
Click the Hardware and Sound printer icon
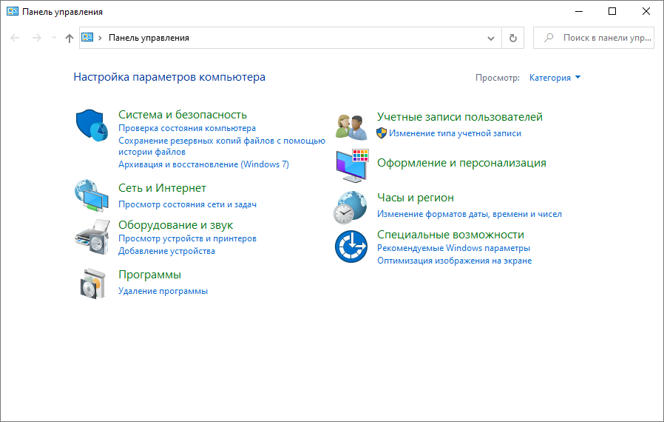pos(92,236)
